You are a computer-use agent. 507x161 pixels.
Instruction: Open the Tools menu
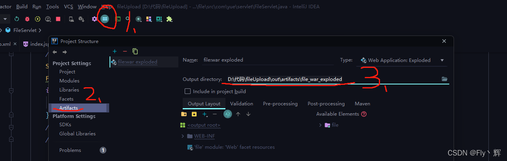[52, 7]
